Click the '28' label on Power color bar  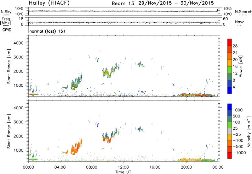[235, 46]
